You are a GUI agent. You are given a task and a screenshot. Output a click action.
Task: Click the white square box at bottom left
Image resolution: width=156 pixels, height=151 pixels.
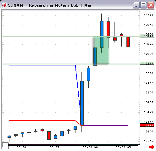5,146
